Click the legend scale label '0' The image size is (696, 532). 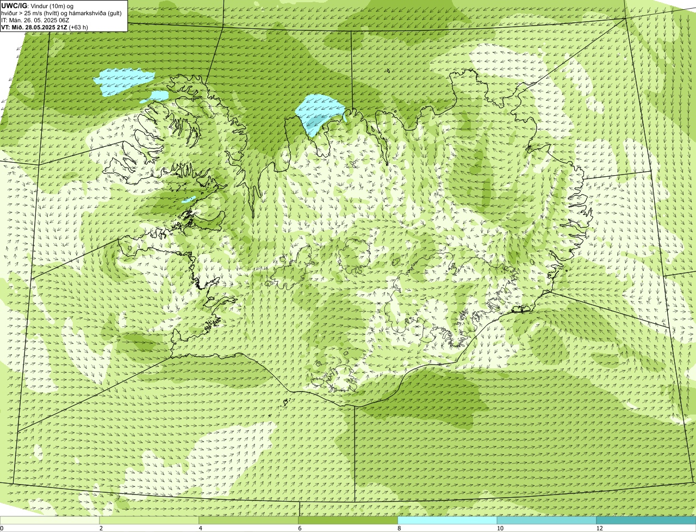2,528
